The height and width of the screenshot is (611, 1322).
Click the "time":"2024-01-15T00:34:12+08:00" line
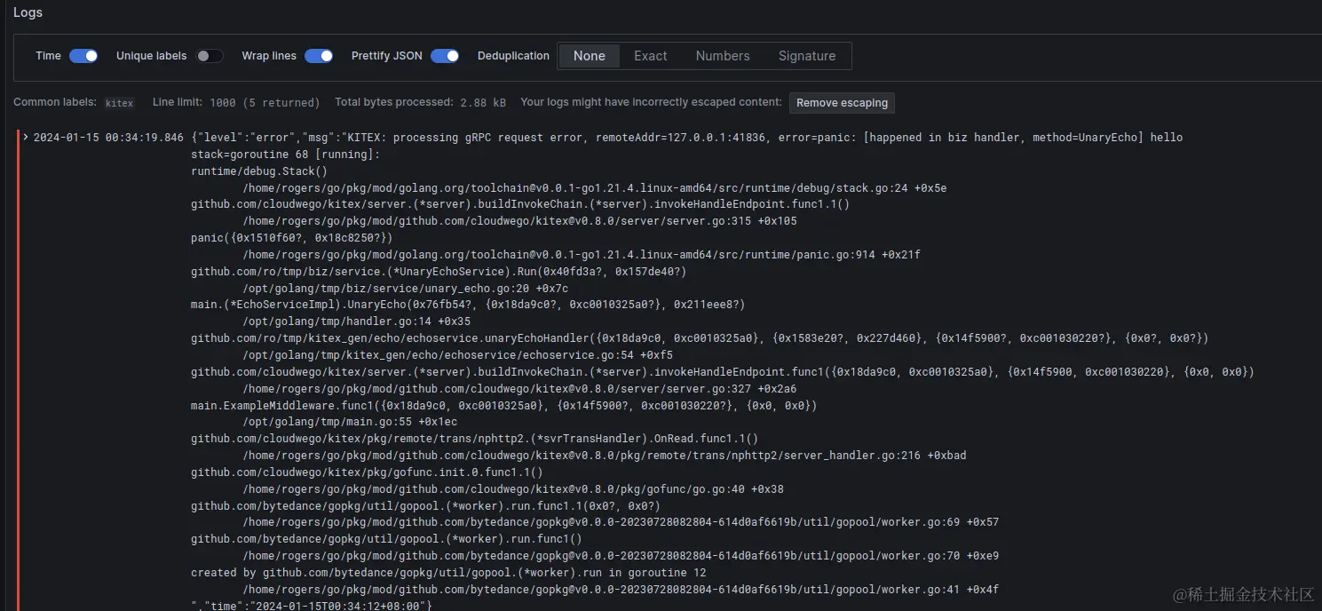point(312,606)
